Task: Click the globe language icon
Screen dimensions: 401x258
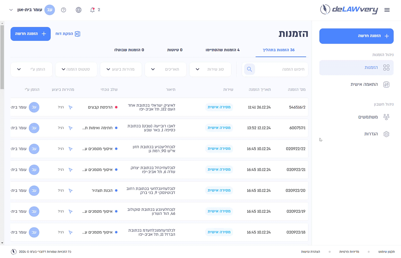Action: [x=79, y=10]
